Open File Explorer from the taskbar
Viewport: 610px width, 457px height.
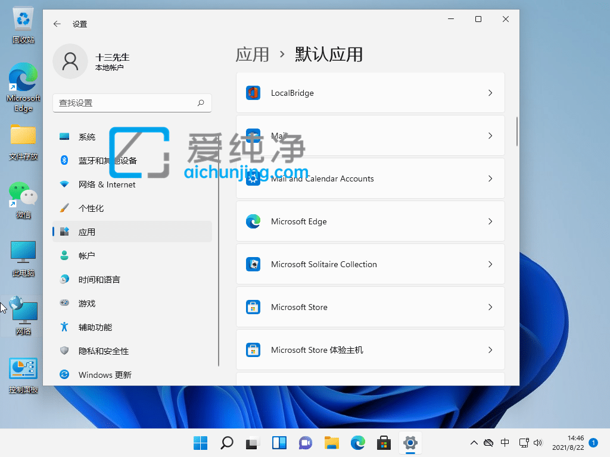(x=331, y=443)
